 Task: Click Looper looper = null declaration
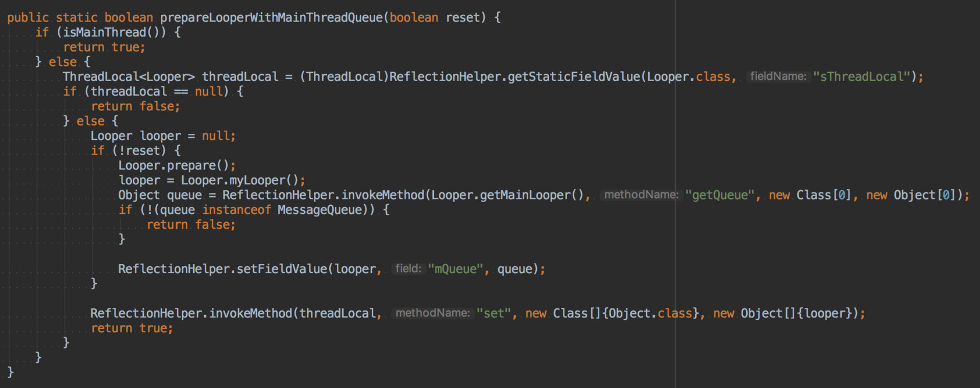[x=163, y=136]
